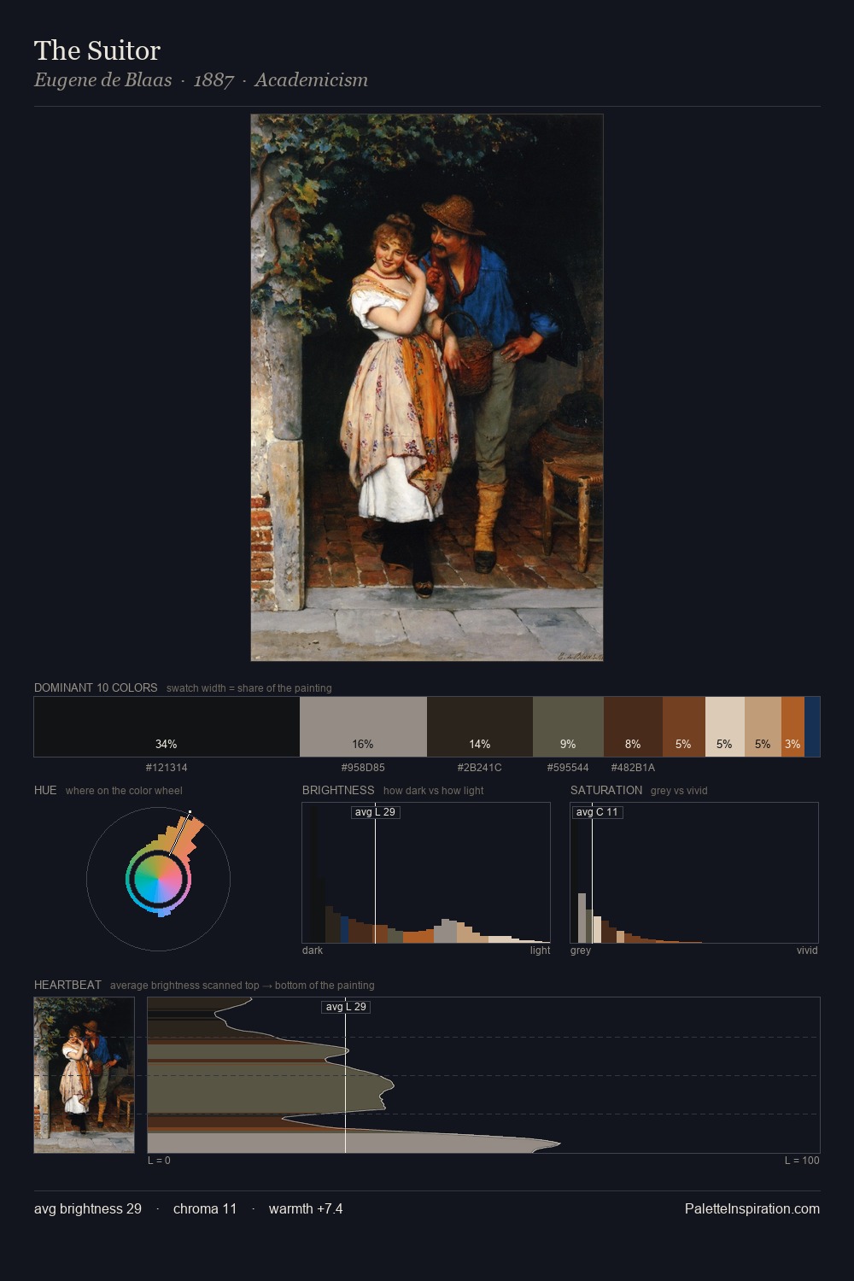This screenshot has height=1281, width=854.
Task: Open the PaletteInspiration.com link
Action: [752, 1208]
